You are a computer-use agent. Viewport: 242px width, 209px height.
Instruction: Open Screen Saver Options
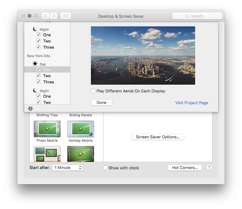[158, 137]
